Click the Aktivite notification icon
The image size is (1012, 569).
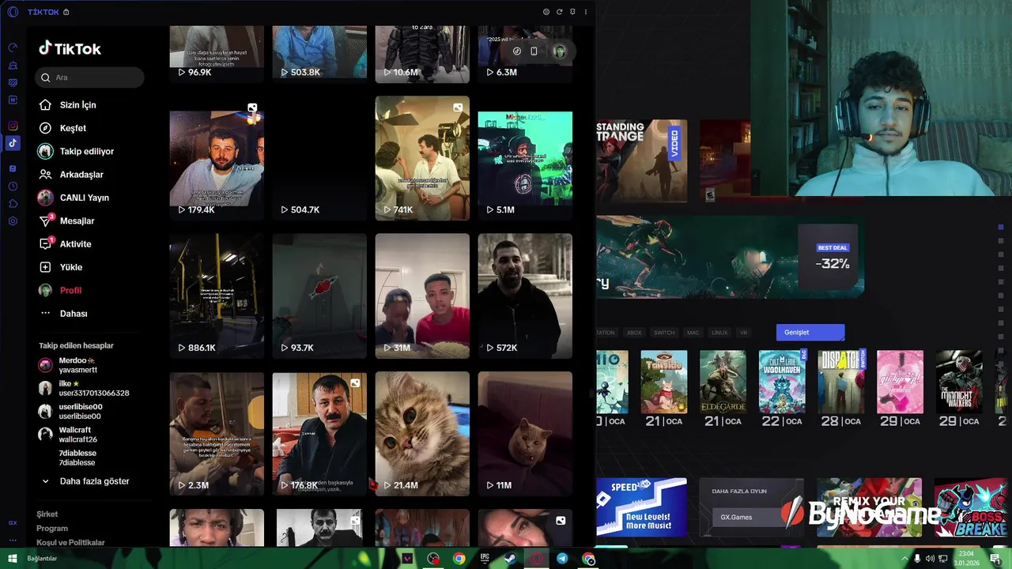coord(45,244)
